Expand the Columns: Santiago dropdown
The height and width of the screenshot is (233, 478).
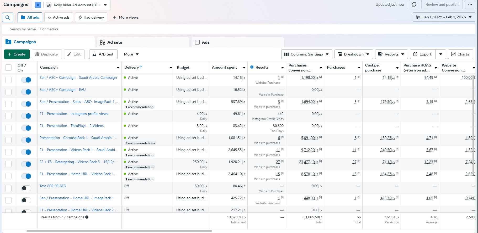click(x=307, y=54)
